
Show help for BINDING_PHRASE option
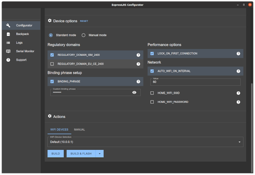pyautogui.click(x=138, y=81)
